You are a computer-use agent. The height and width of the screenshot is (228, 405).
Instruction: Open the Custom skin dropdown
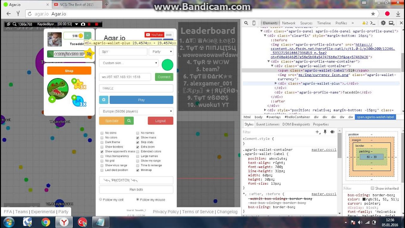point(128,63)
